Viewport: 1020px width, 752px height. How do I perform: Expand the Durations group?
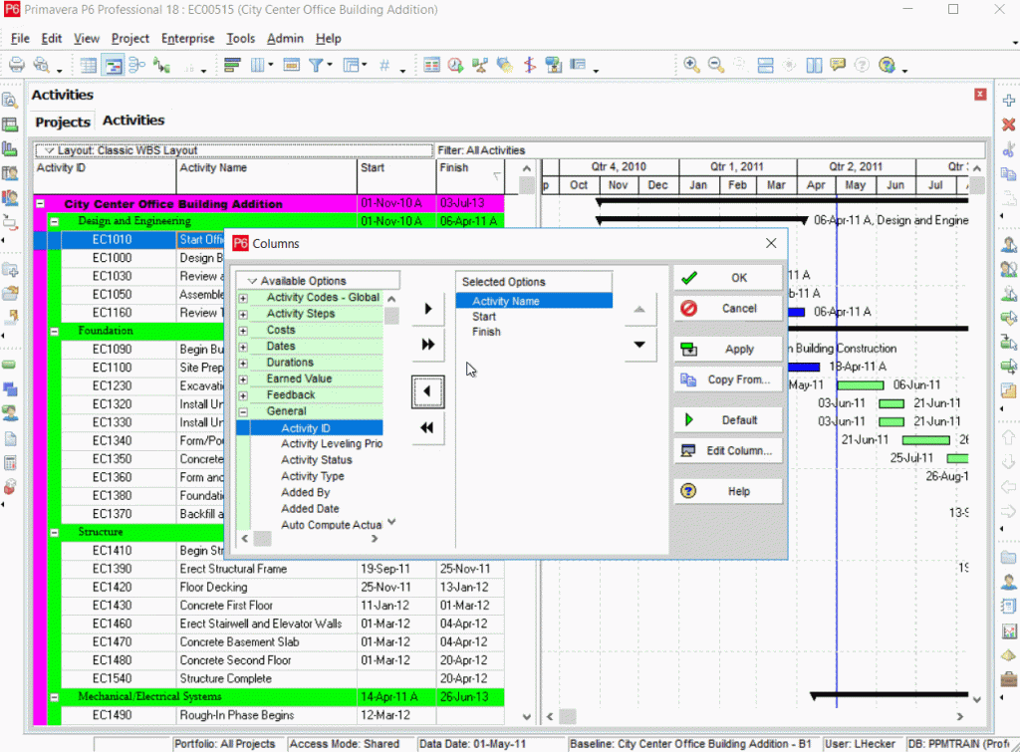click(243, 363)
